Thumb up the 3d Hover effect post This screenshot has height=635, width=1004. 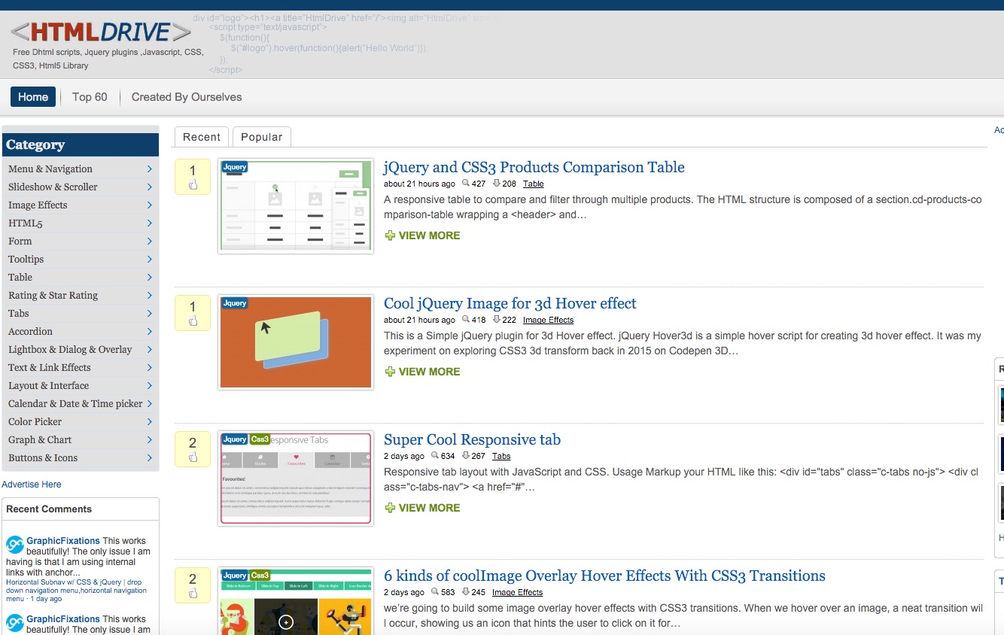point(193,321)
